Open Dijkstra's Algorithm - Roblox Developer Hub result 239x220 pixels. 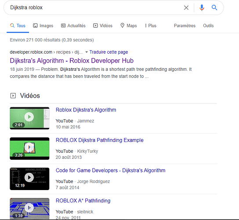click(72, 61)
